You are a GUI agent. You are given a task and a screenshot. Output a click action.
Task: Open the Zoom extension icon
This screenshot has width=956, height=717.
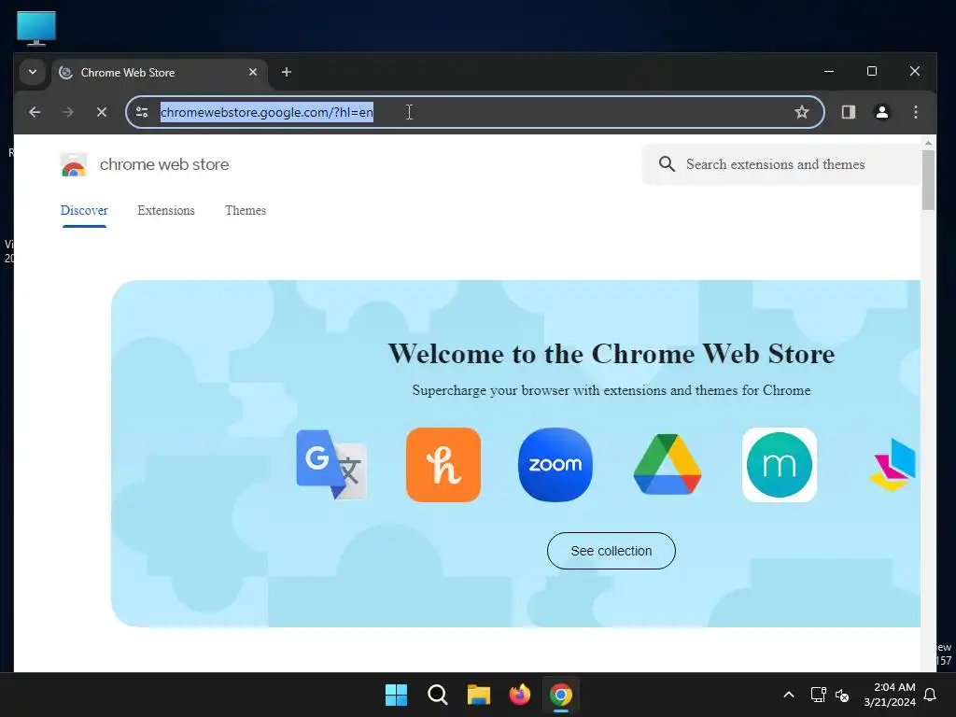coord(555,465)
